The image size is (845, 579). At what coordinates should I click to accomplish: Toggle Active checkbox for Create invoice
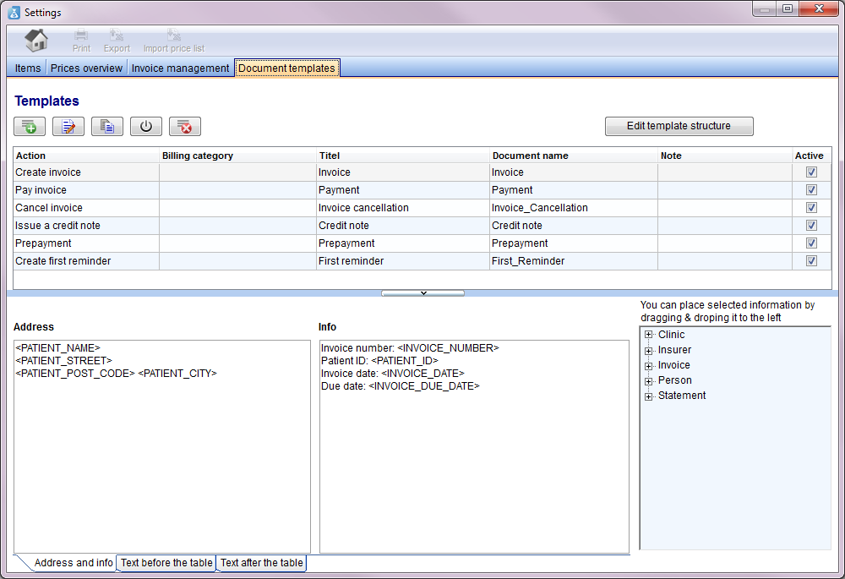click(x=811, y=172)
